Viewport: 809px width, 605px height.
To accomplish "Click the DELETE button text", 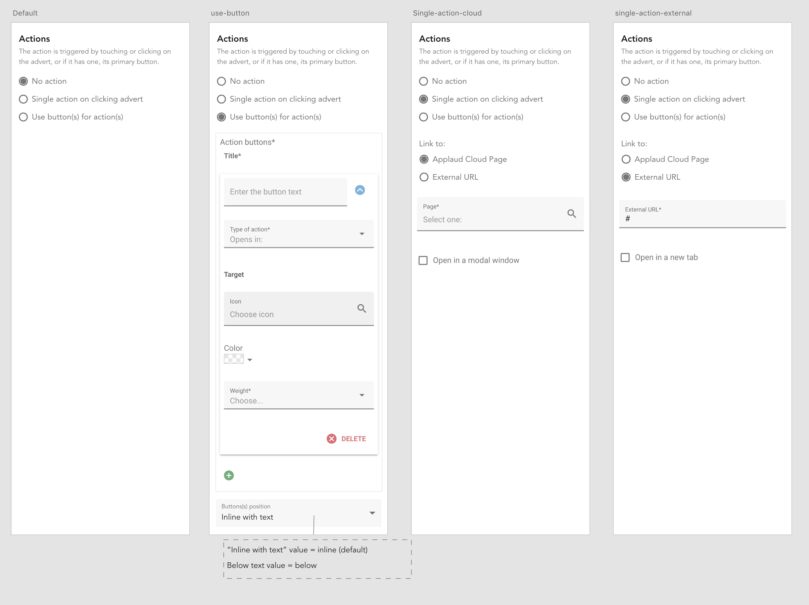I will coord(353,439).
